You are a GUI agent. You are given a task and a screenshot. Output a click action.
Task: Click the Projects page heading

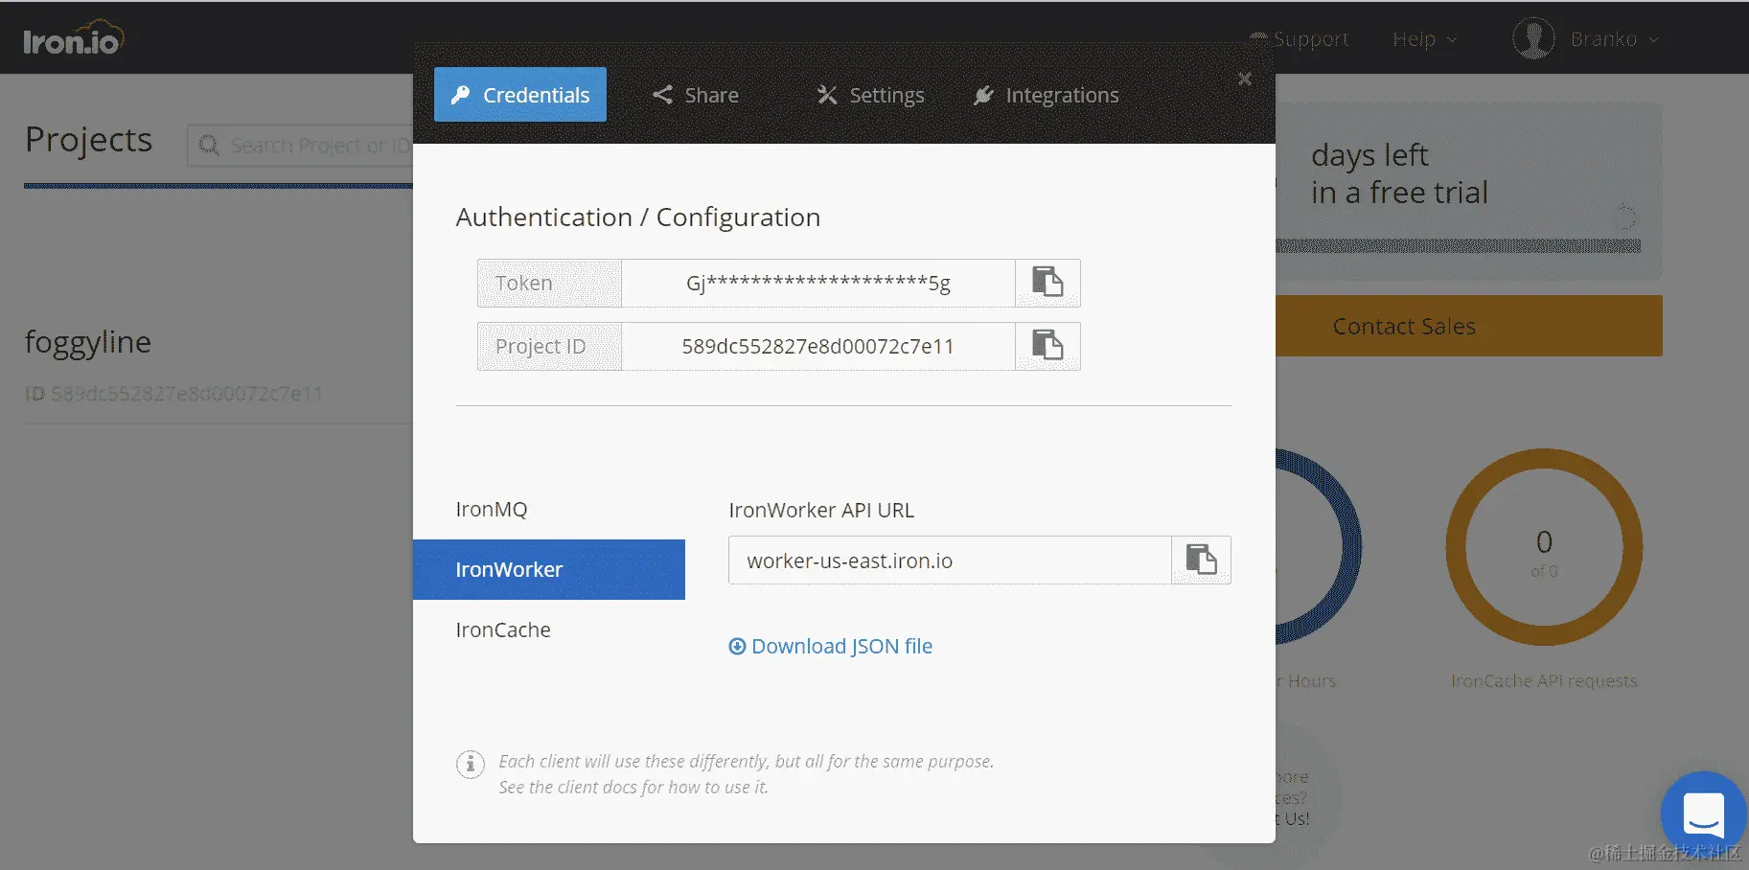(x=88, y=140)
